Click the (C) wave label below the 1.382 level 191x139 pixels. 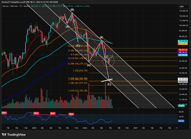tap(109, 84)
